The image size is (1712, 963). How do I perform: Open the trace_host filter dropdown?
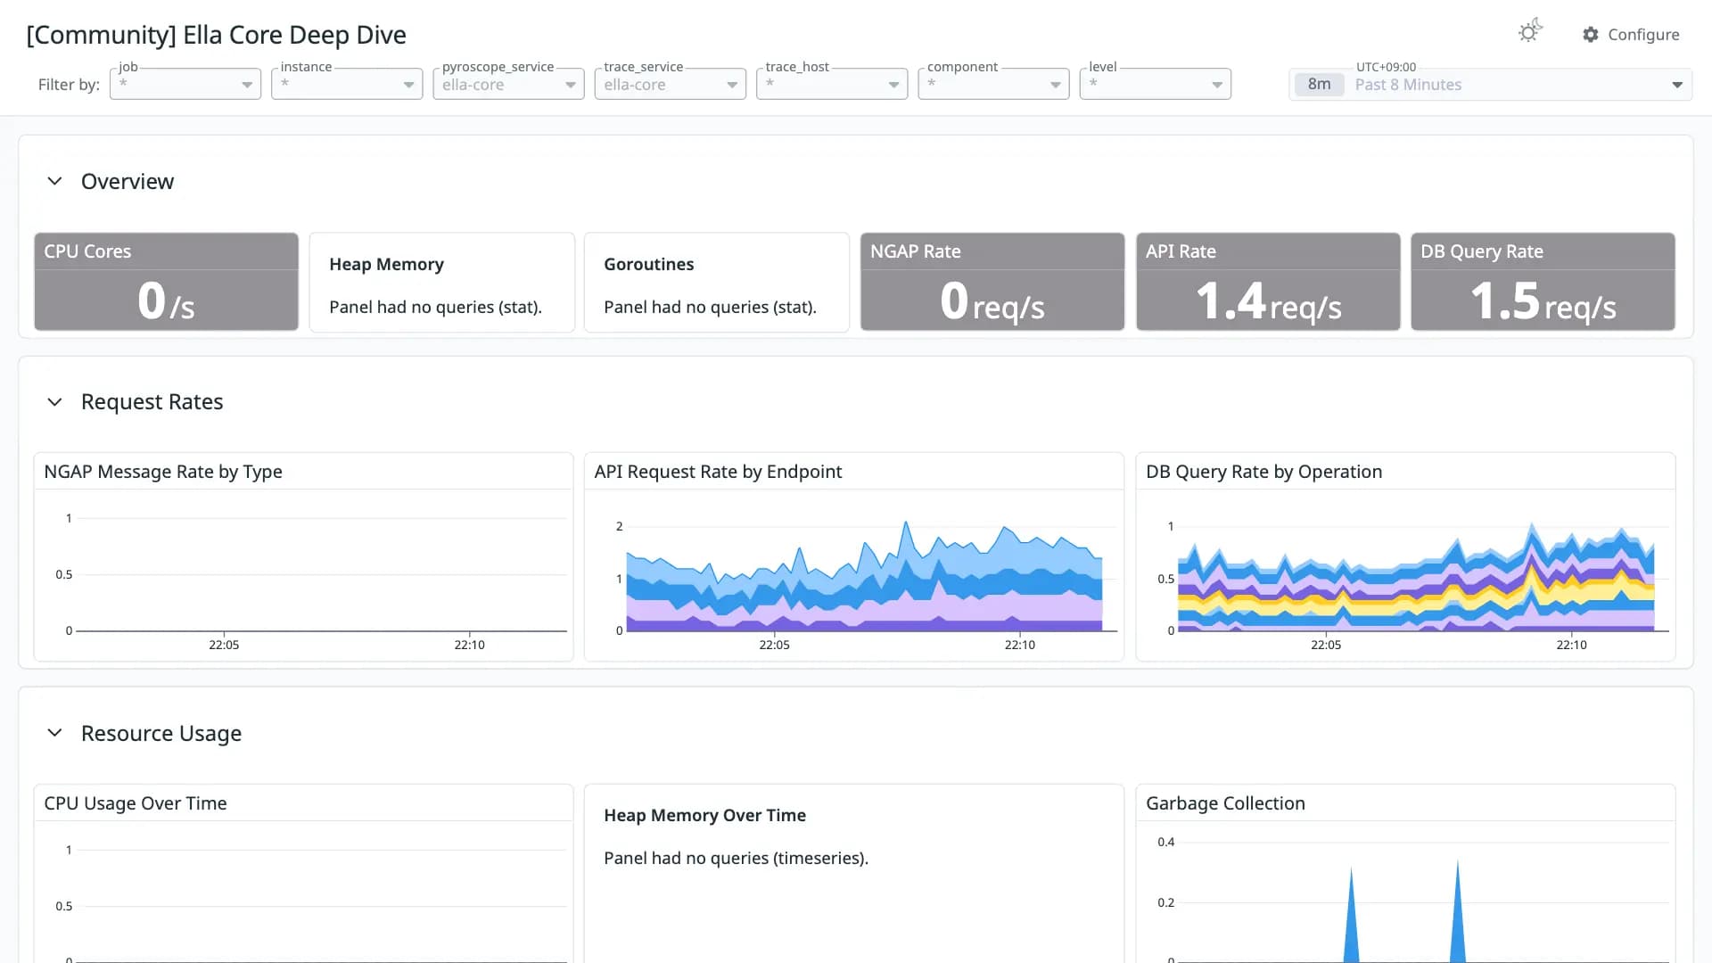(832, 84)
